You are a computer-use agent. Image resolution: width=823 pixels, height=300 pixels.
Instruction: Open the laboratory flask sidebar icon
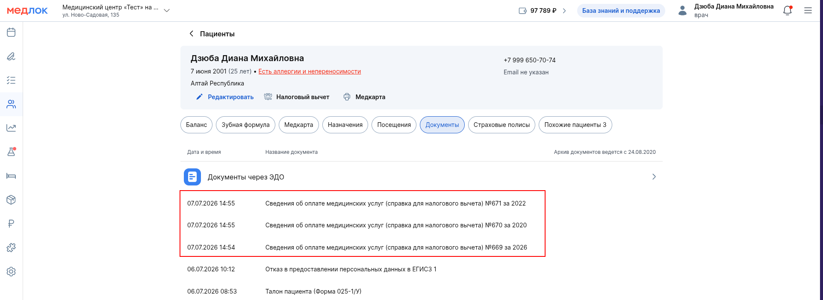pos(11,152)
